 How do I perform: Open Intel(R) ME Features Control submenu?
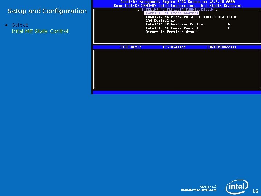175,24
